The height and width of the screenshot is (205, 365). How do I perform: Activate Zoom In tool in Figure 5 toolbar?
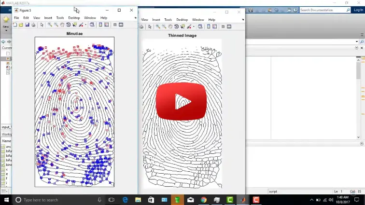tap(50, 25)
